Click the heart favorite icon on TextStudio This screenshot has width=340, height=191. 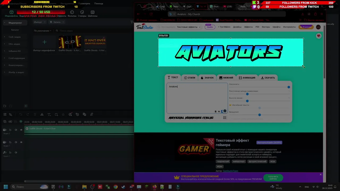319,36
